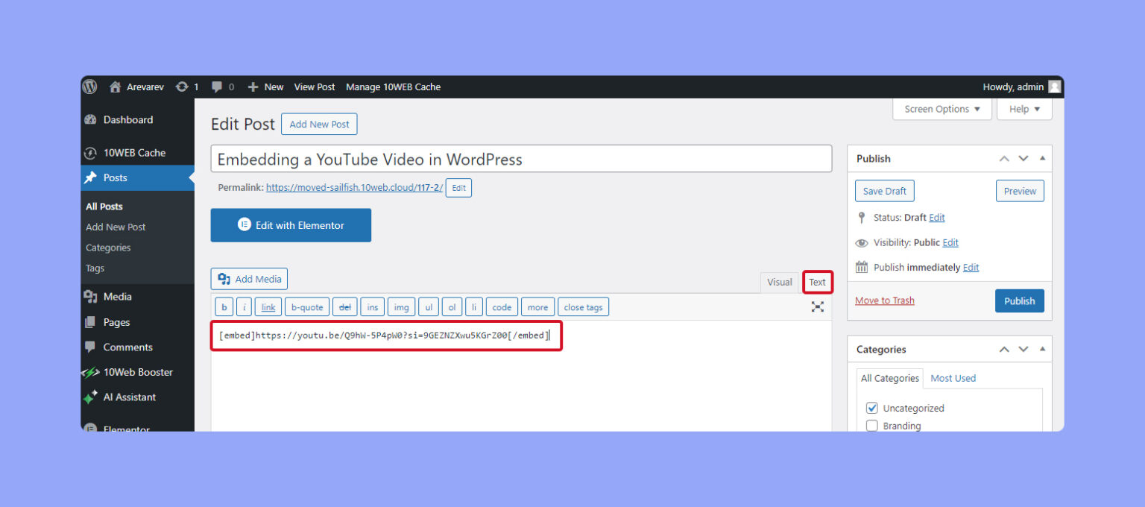Open the comments bubble icon in admin bar
This screenshot has height=507, width=1145.
coord(217,86)
